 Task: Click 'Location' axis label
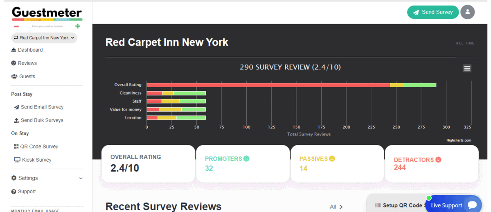[x=133, y=117]
